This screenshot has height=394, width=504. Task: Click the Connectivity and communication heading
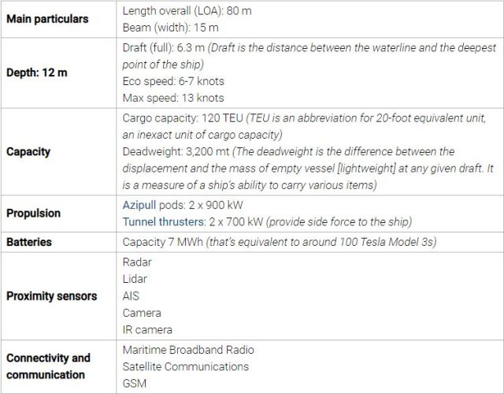tap(48, 366)
